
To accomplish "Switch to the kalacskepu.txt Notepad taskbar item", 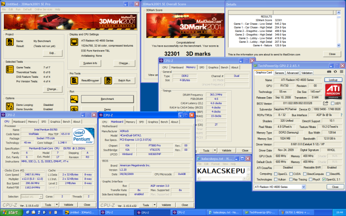I will tap(224, 213).
